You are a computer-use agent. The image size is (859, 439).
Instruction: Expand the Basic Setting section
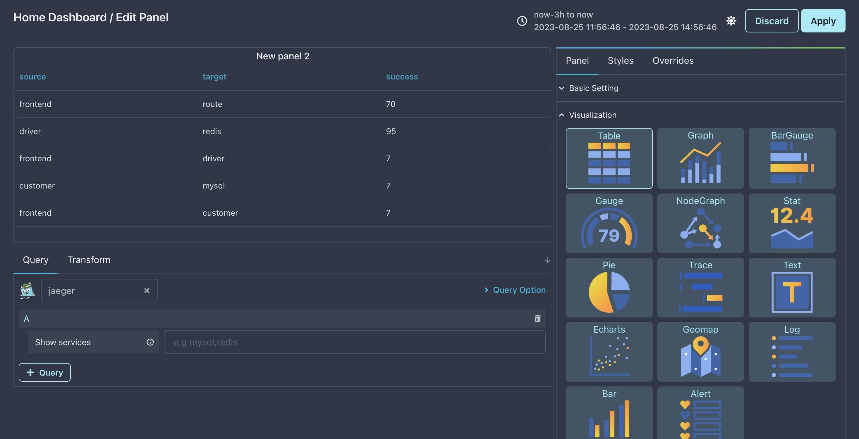tap(589, 88)
